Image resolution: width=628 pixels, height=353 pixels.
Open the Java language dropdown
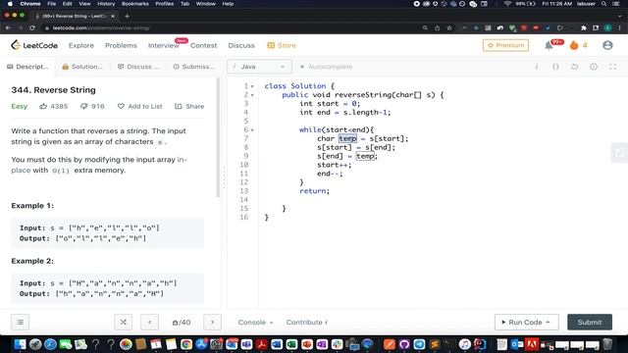click(259, 67)
